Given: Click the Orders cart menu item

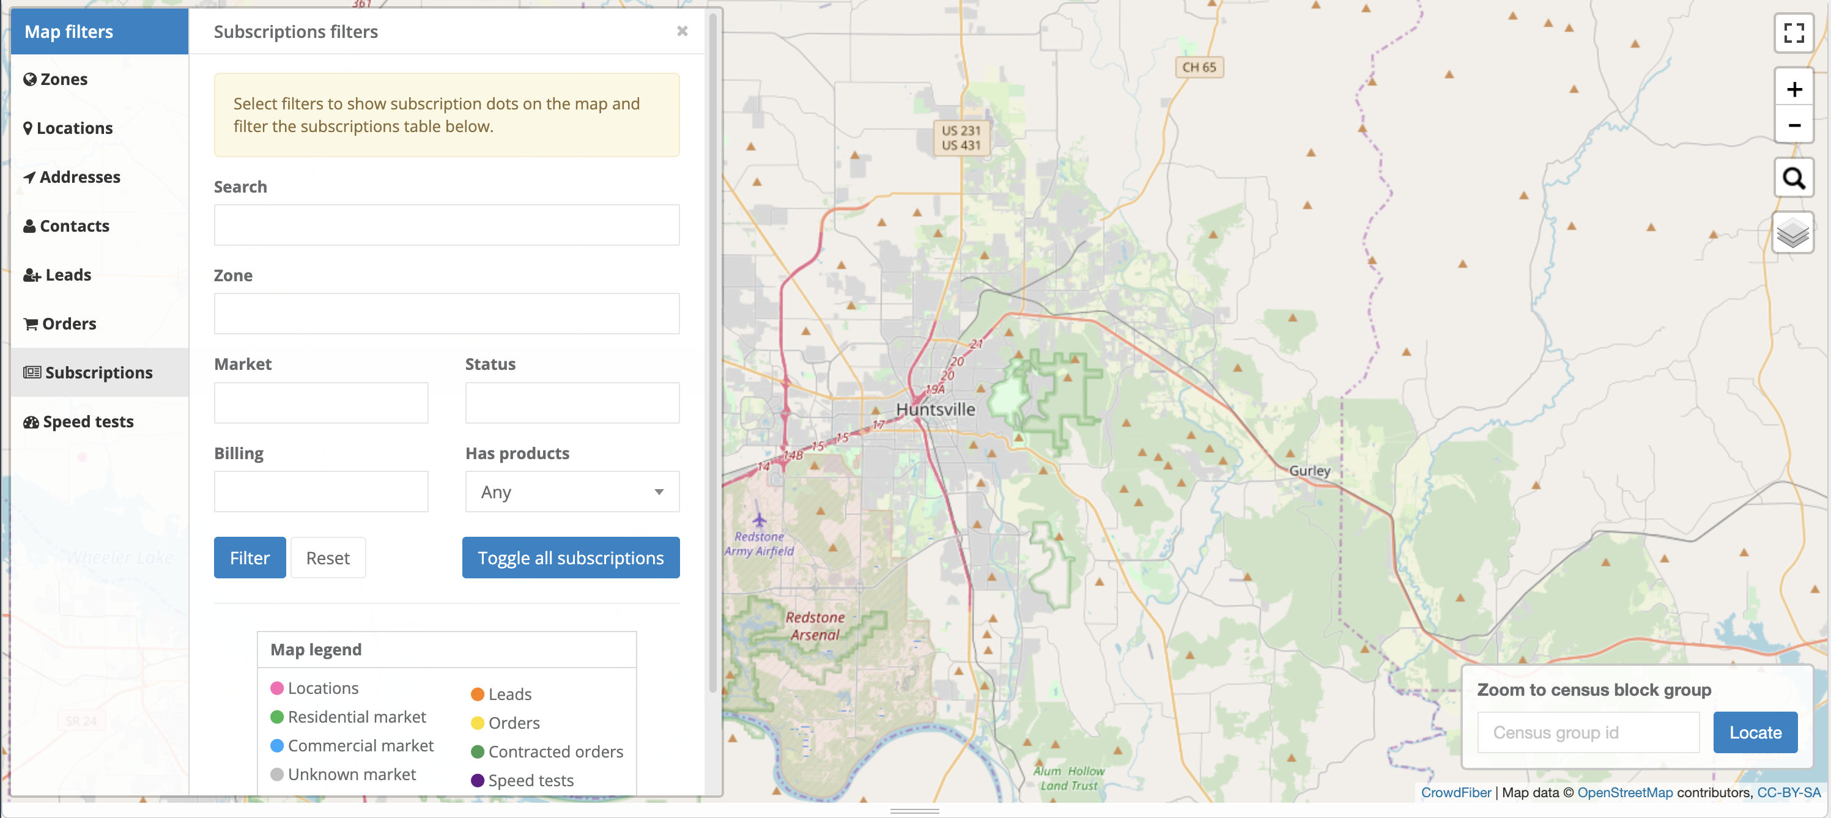Looking at the screenshot, I should 61,324.
